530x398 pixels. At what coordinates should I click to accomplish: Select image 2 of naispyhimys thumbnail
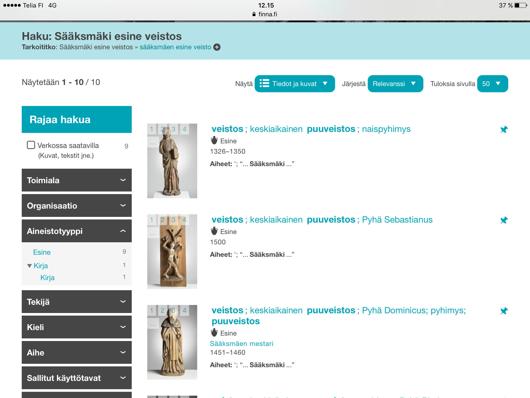(x=163, y=129)
